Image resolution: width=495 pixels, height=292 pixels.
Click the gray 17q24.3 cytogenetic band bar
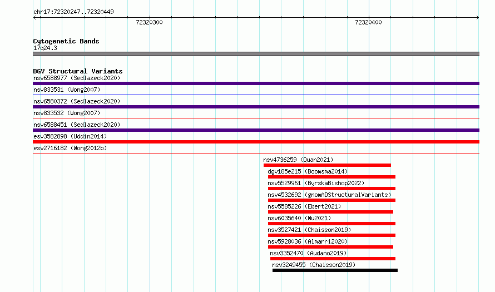click(256, 54)
